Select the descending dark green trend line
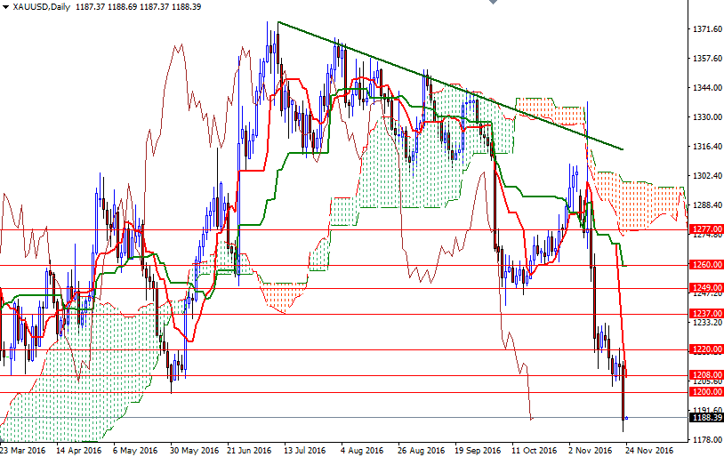 pyautogui.click(x=445, y=84)
